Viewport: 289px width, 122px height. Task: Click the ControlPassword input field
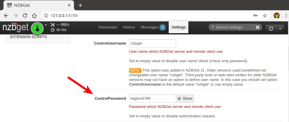152,99
